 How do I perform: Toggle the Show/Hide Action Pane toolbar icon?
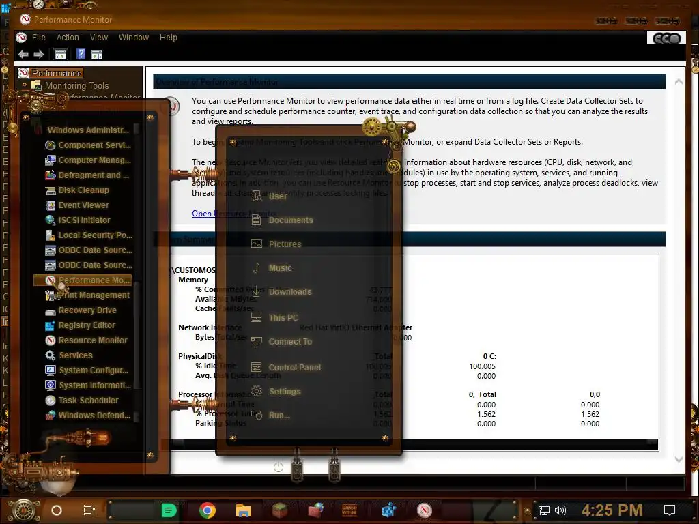(97, 55)
